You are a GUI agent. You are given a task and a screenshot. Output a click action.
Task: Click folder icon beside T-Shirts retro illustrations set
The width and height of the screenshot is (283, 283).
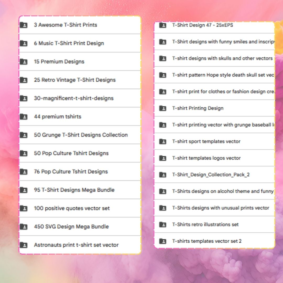[x=163, y=225]
